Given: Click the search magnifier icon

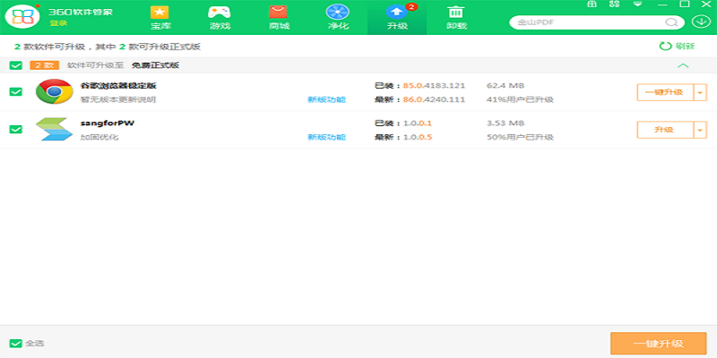Looking at the screenshot, I should pyautogui.click(x=670, y=22).
